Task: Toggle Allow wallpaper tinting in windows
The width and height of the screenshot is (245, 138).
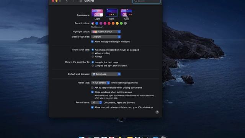Action: (x=92, y=42)
